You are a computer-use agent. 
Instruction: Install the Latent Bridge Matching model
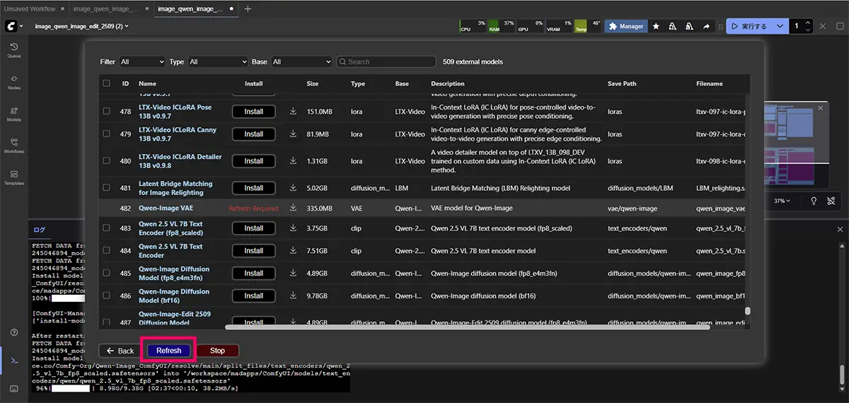click(x=253, y=188)
